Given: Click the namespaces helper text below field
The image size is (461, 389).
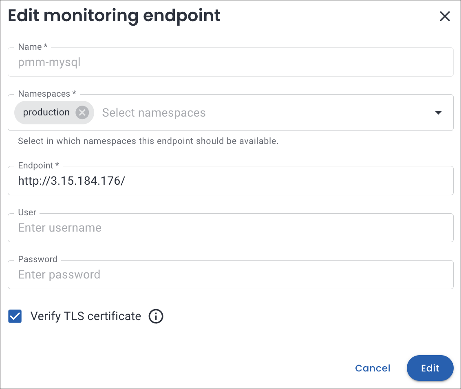Looking at the screenshot, I should point(148,141).
